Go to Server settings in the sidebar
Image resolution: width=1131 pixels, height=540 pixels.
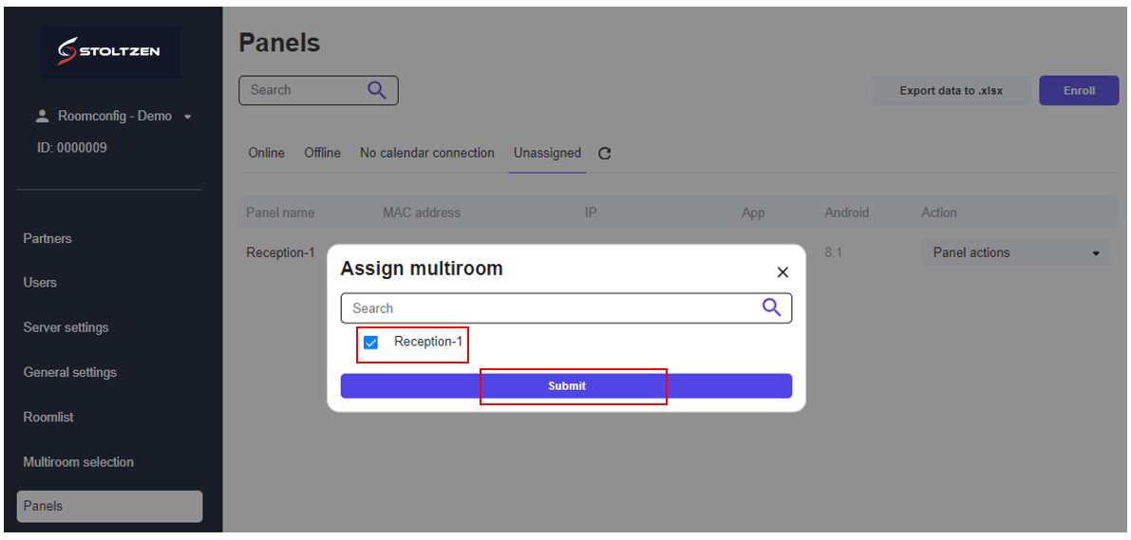point(66,327)
